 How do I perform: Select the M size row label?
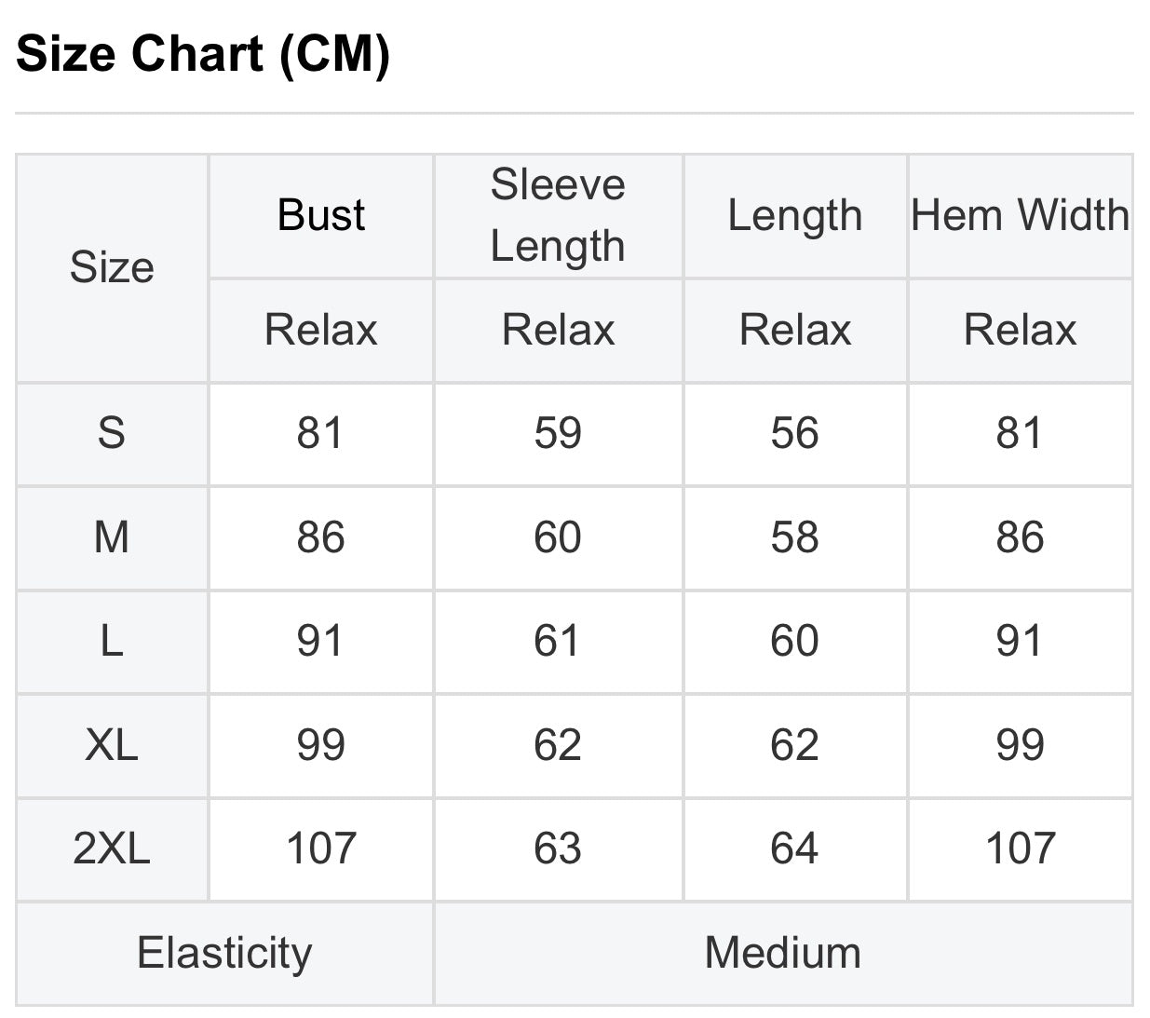click(112, 537)
